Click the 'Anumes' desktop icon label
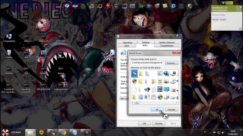This screenshot has height=136, width=243. [x=9, y=73]
